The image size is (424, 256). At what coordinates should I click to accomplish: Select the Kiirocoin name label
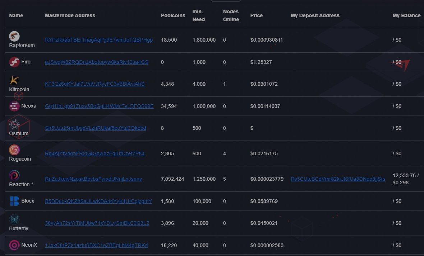(x=19, y=89)
